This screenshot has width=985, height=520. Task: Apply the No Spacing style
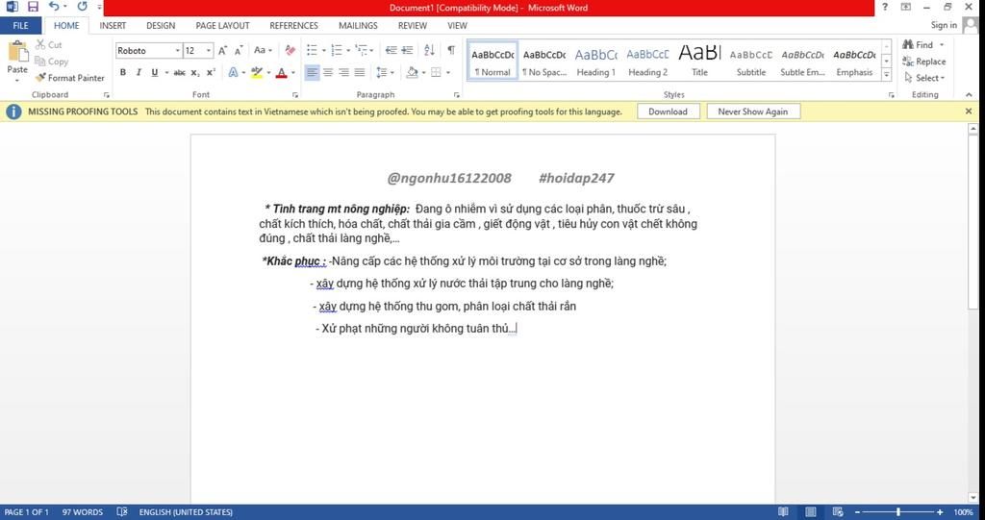(x=544, y=62)
